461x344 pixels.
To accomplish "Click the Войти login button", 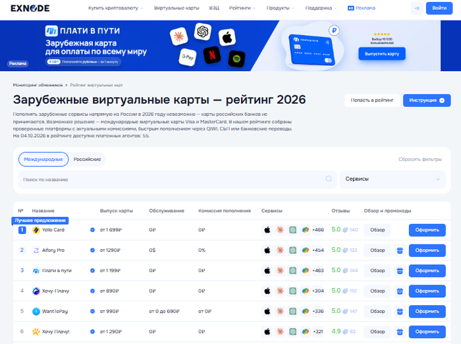I will 439,9.
